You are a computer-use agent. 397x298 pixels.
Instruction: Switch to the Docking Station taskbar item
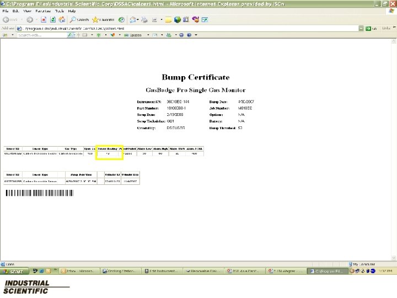click(x=120, y=271)
